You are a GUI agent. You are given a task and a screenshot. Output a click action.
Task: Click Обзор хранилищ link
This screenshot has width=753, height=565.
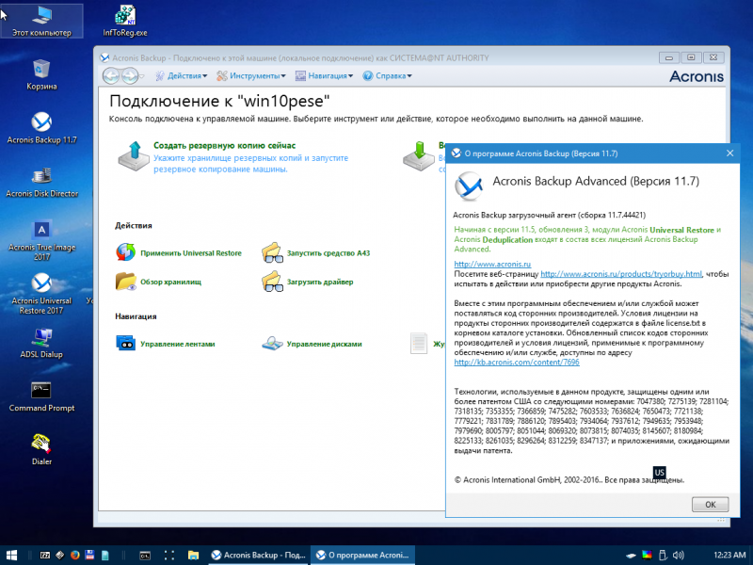tap(170, 282)
